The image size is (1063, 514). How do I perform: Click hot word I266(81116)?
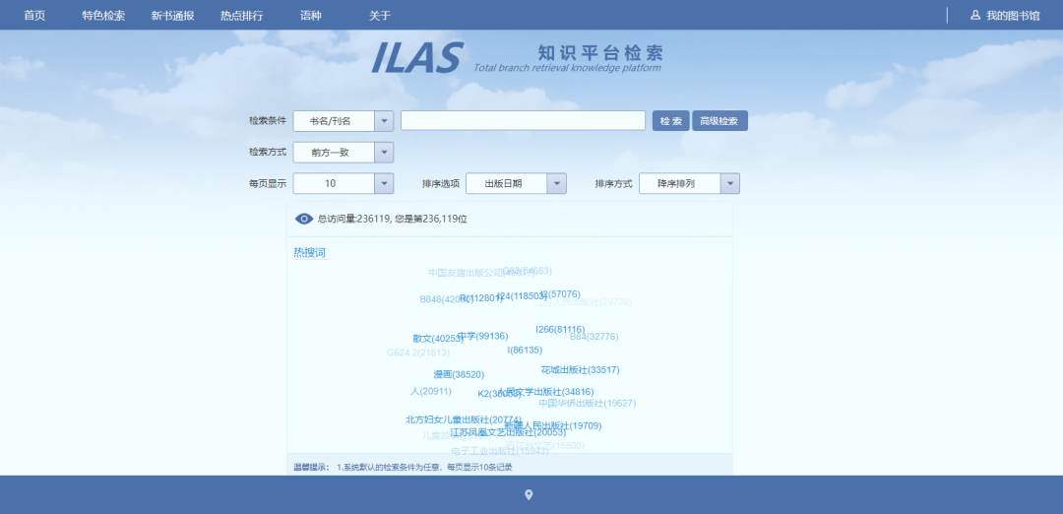click(560, 330)
